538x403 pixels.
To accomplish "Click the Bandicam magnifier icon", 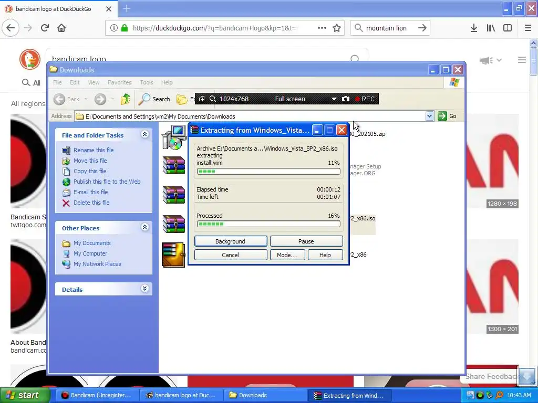I will click(x=213, y=99).
